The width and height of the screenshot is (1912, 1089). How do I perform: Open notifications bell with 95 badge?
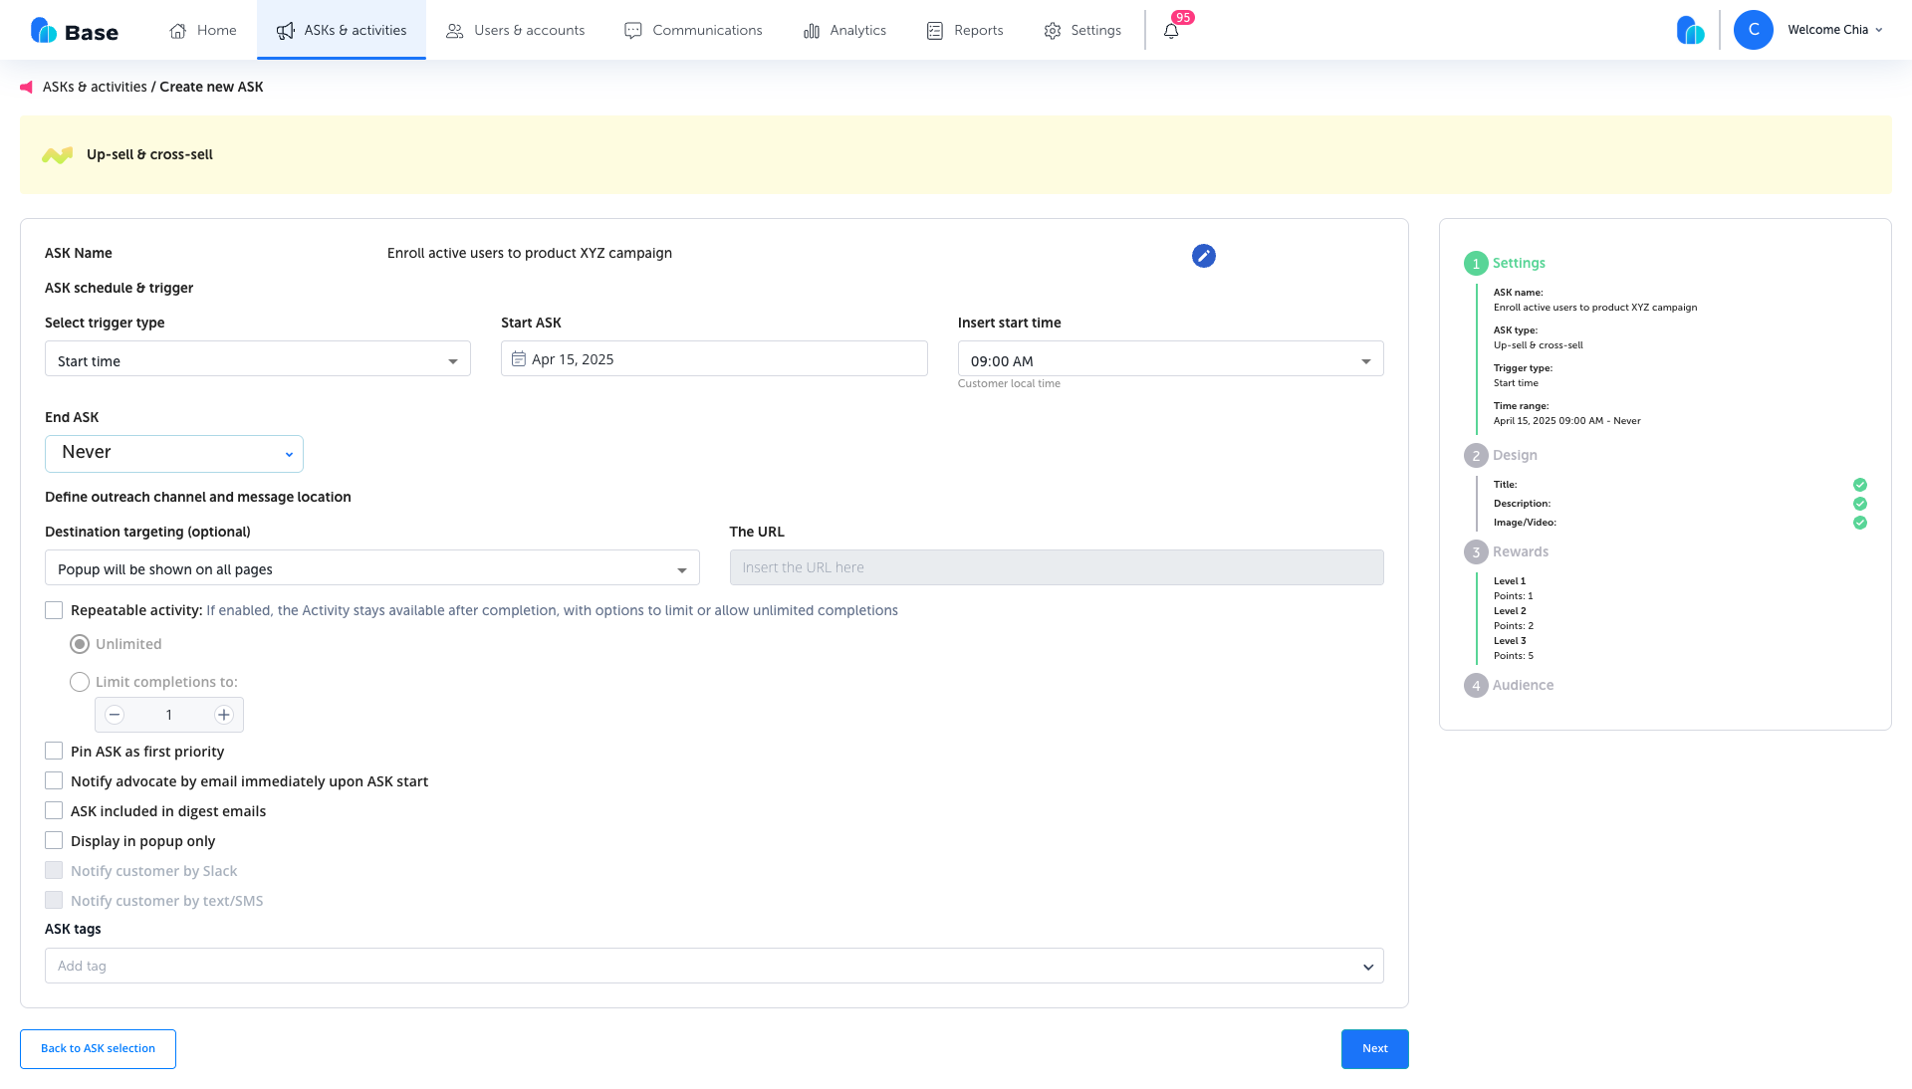1171,31
